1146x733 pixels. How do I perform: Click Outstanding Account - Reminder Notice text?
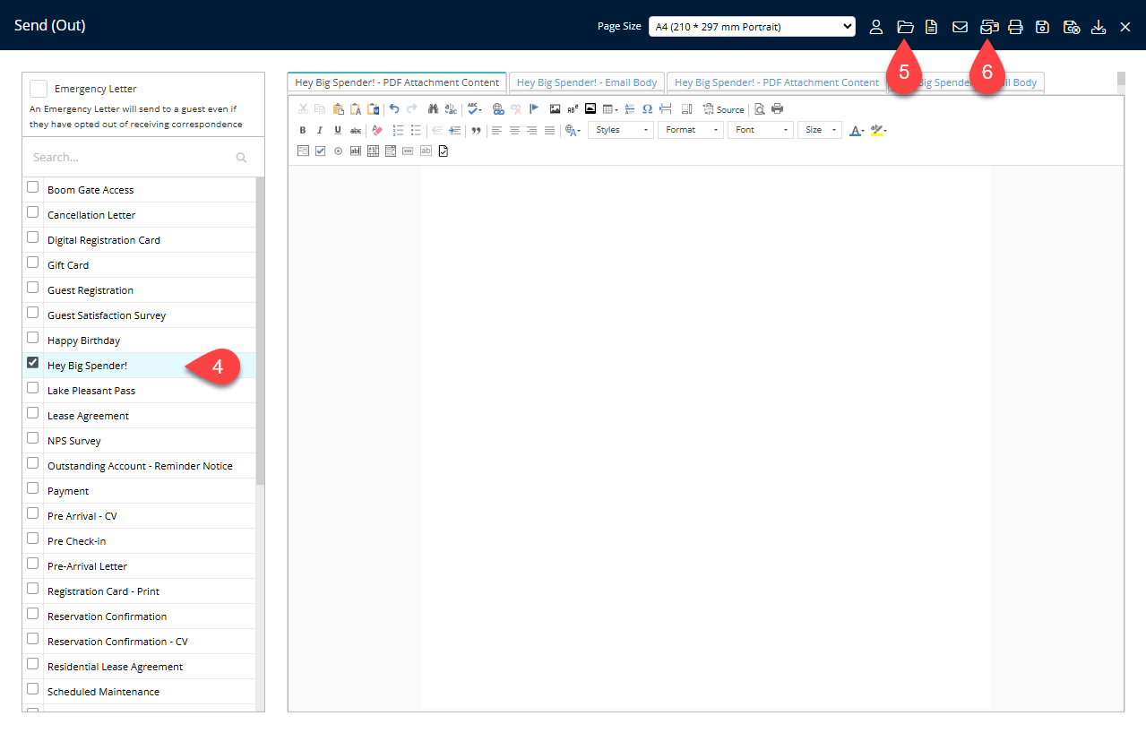coord(140,466)
